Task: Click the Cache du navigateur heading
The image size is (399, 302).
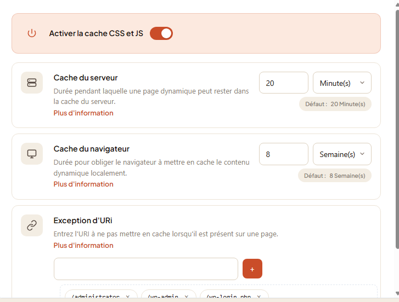Action: pyautogui.click(x=91, y=149)
